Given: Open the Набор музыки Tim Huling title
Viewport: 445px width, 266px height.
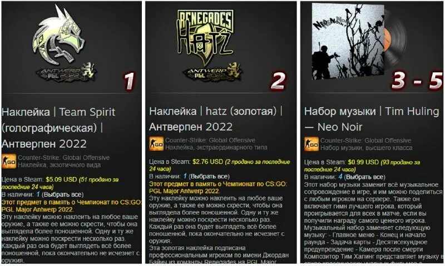Looking at the screenshot, I should (372, 119).
